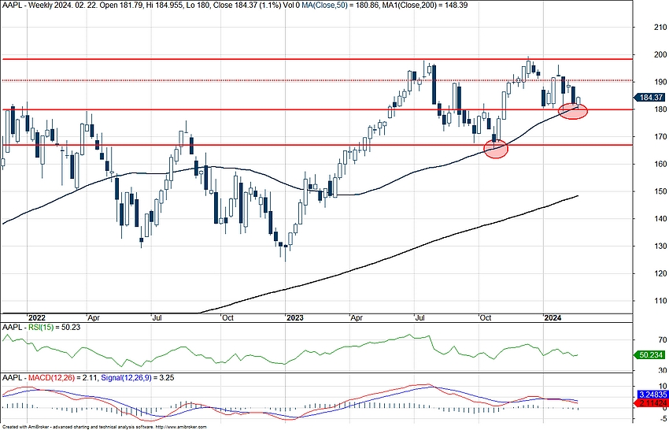
Task: Click the AAPL - Weekly chart title text
Action: coord(26,6)
